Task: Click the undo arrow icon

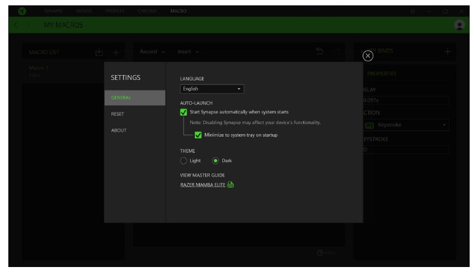Action: (319, 51)
